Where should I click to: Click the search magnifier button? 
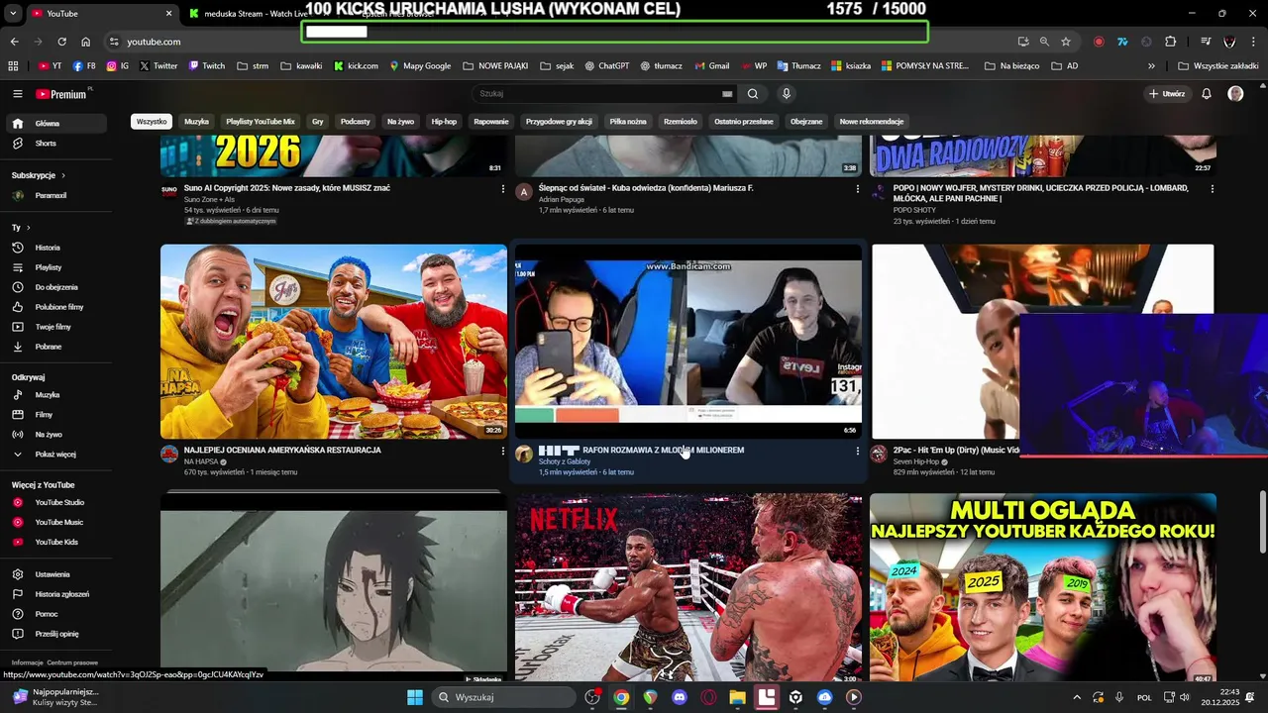point(753,94)
